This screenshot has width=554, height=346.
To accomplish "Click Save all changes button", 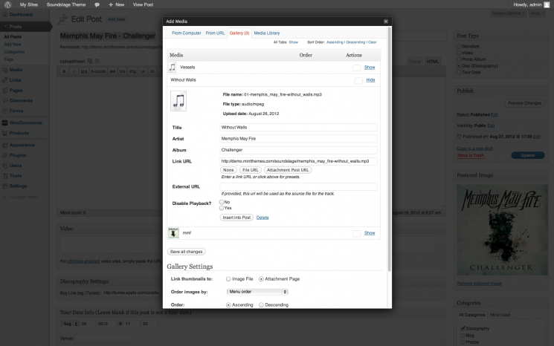I will point(186,252).
